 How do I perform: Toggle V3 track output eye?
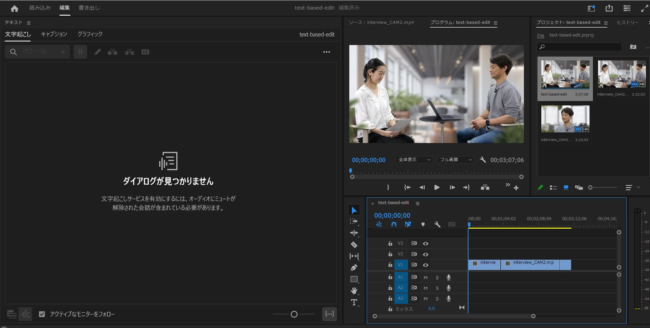click(x=425, y=243)
